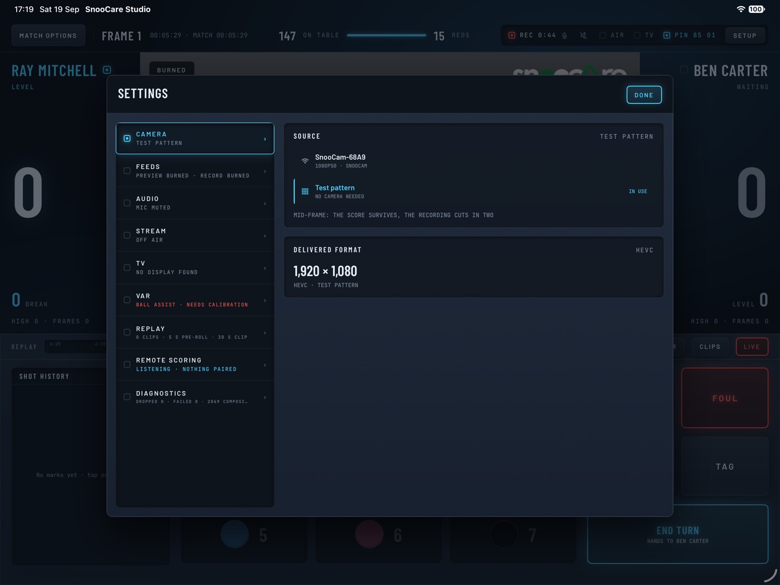Click the Camera row's square indicator icon
Screen dimensions: 780x585
(127, 138)
